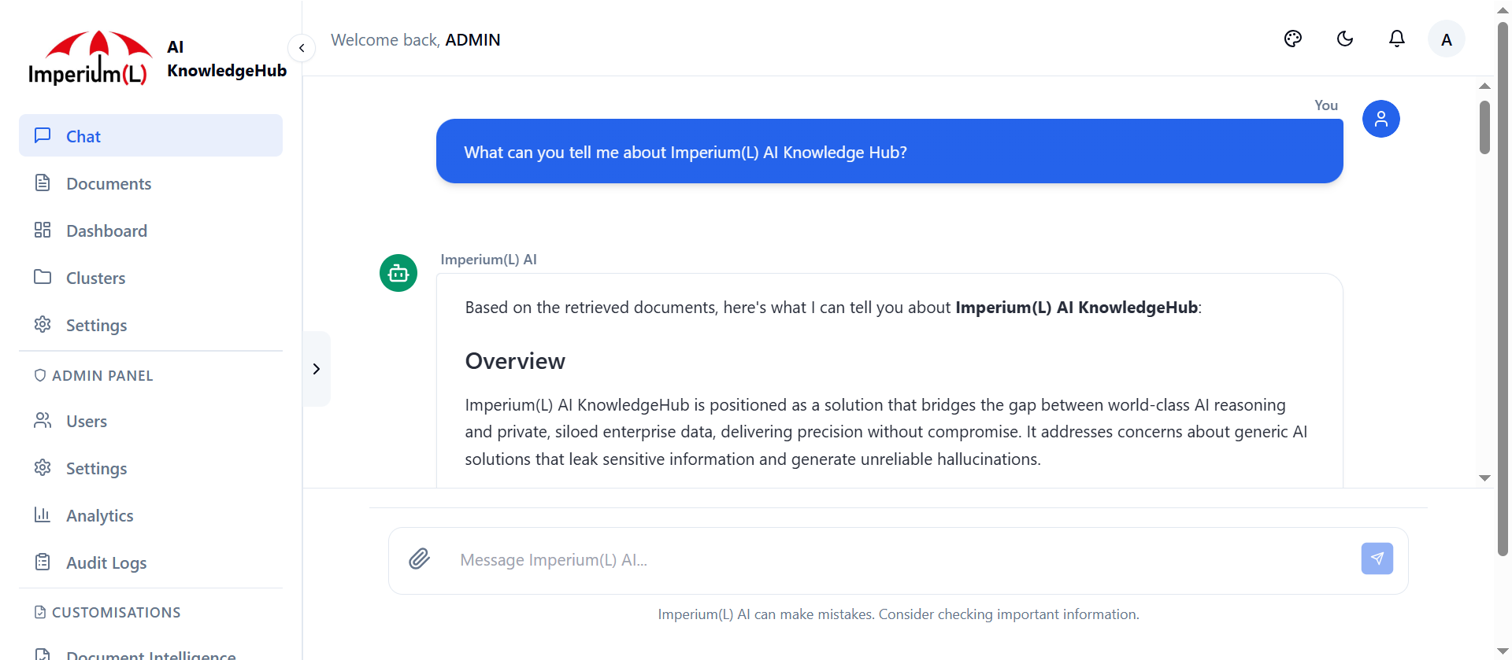Screen dimensions: 1512x660
Task: Open Audit Logs
Action: 150,562
